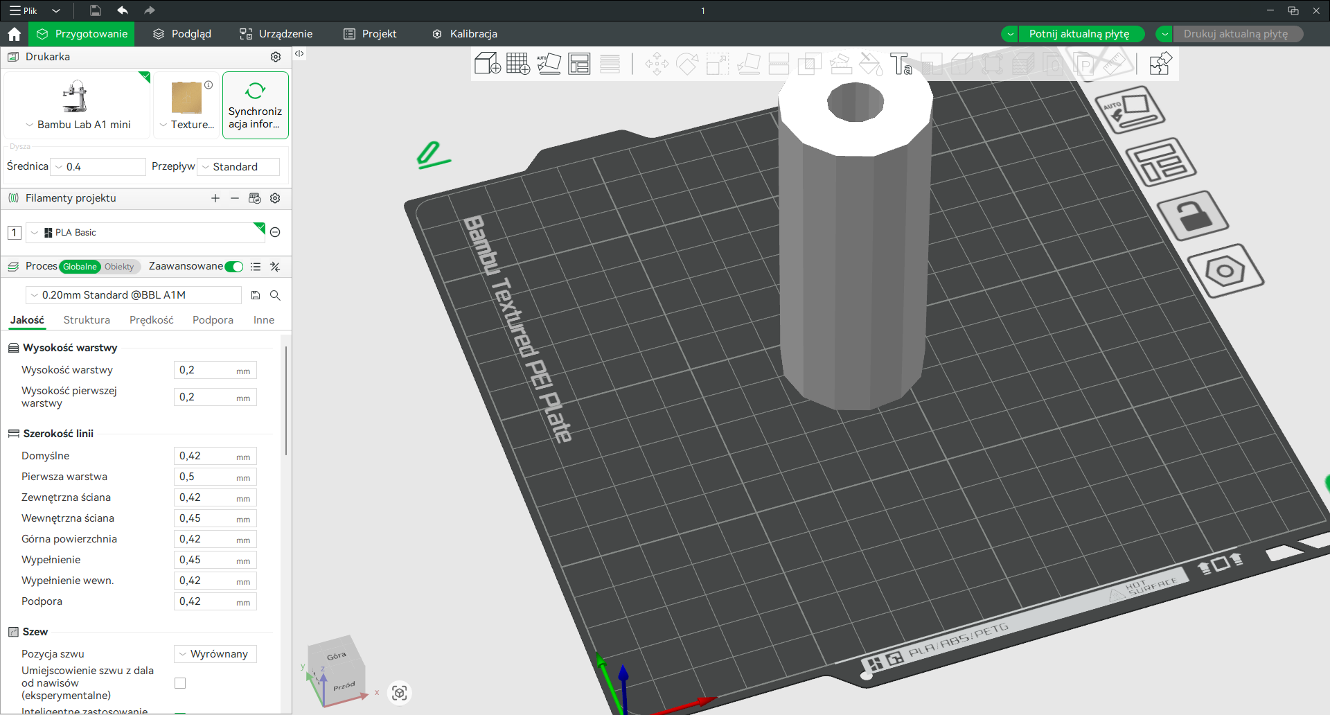The image size is (1330, 715).
Task: Click the save icon in title bar
Action: coord(96,10)
